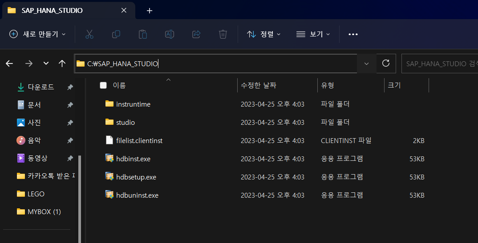Select the studio folder icon
The height and width of the screenshot is (243, 478).
(109, 122)
